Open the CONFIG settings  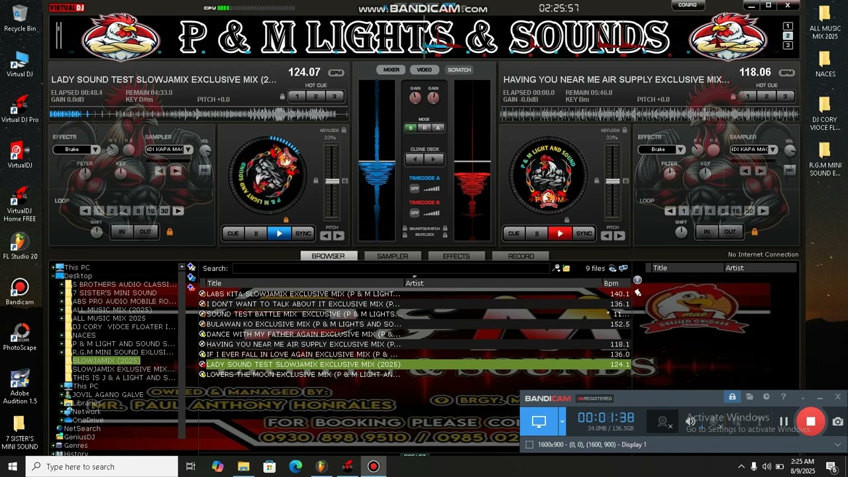pyautogui.click(x=687, y=5)
